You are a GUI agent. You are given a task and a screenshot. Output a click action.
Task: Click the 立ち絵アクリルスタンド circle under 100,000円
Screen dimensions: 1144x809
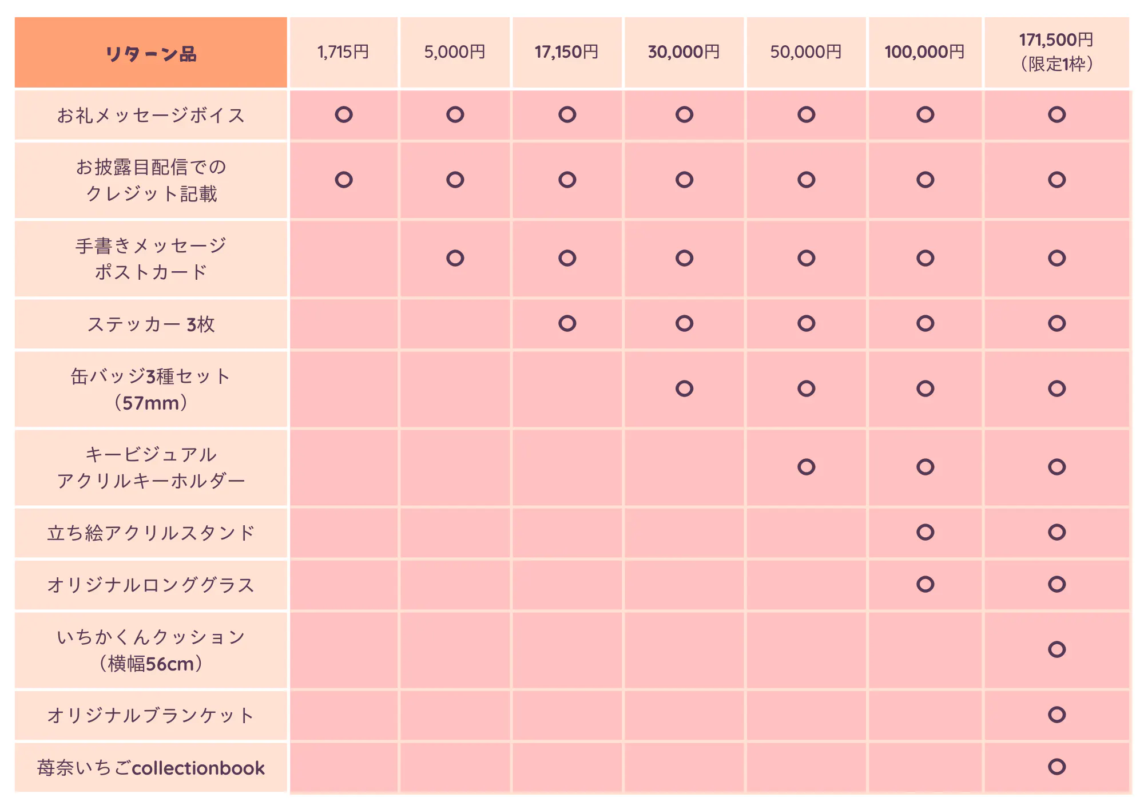coord(925,532)
